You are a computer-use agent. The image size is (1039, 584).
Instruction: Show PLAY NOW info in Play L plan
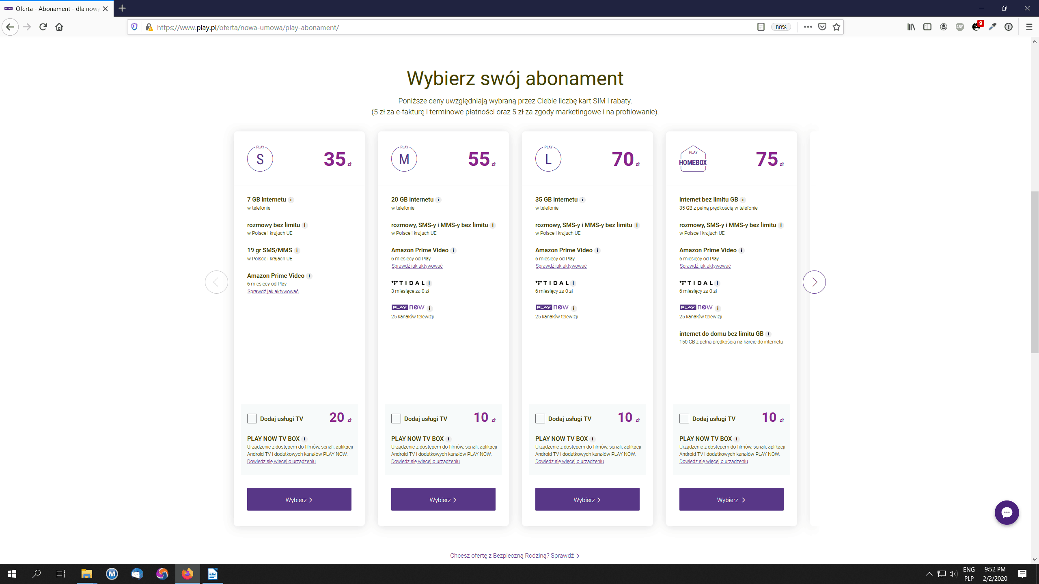tap(574, 308)
